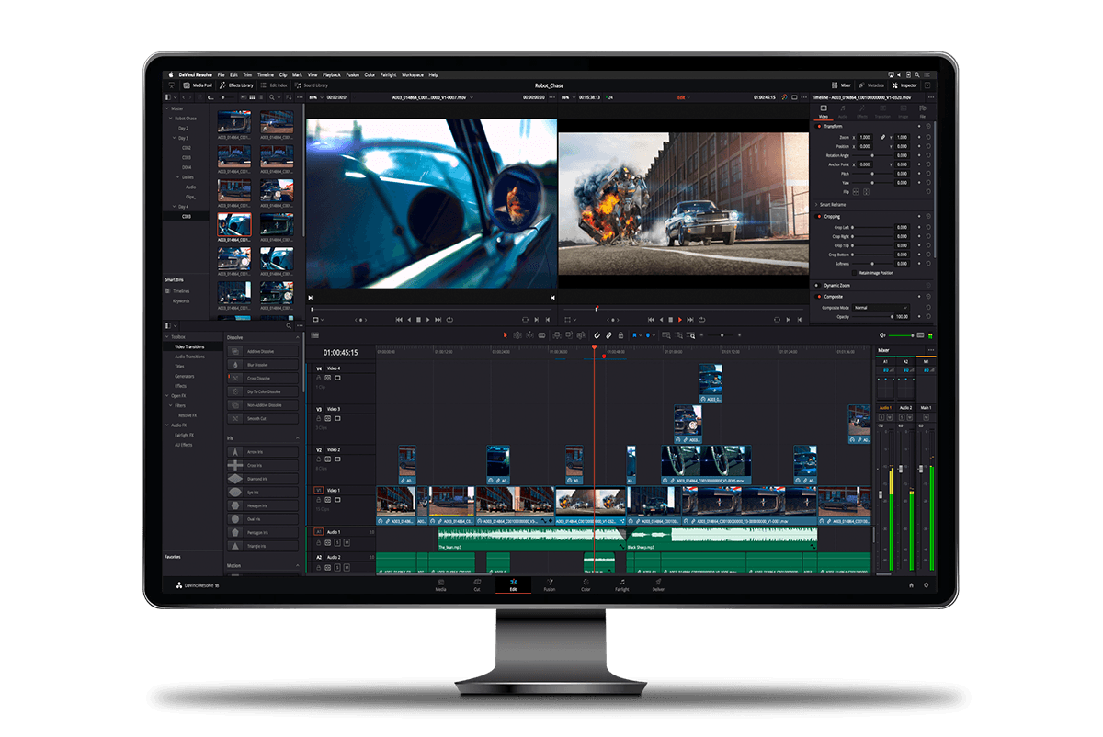Viewport: 1103px width, 737px height.
Task: Select Cross Dissolve transition
Action: coord(263,378)
